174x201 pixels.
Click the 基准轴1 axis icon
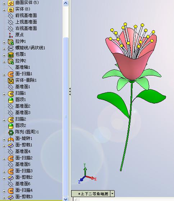[x=11, y=68]
